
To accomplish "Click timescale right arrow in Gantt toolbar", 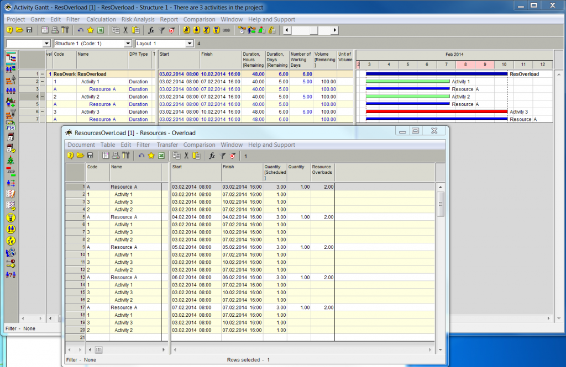I will coord(334,30).
